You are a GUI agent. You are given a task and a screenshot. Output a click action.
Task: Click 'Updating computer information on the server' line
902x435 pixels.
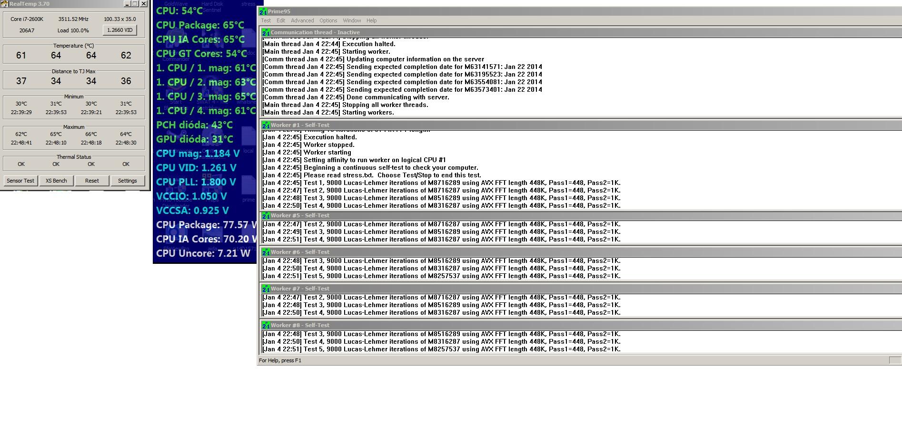[373, 59]
